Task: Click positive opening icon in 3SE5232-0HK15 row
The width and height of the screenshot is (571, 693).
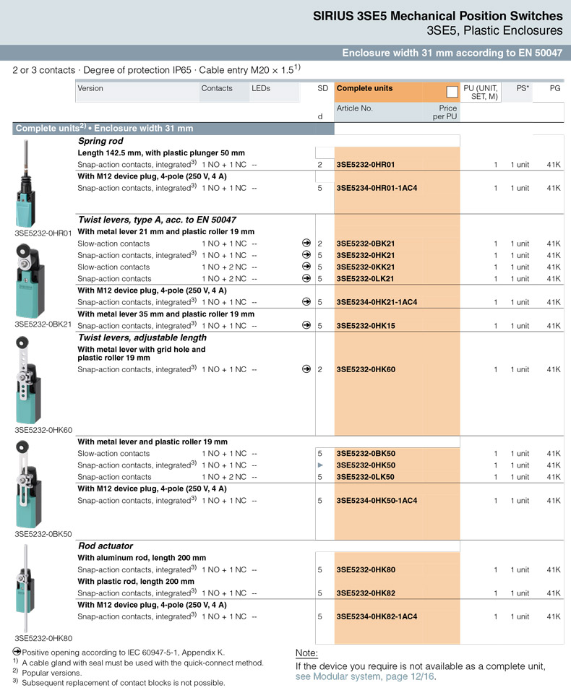Action: coord(306,326)
